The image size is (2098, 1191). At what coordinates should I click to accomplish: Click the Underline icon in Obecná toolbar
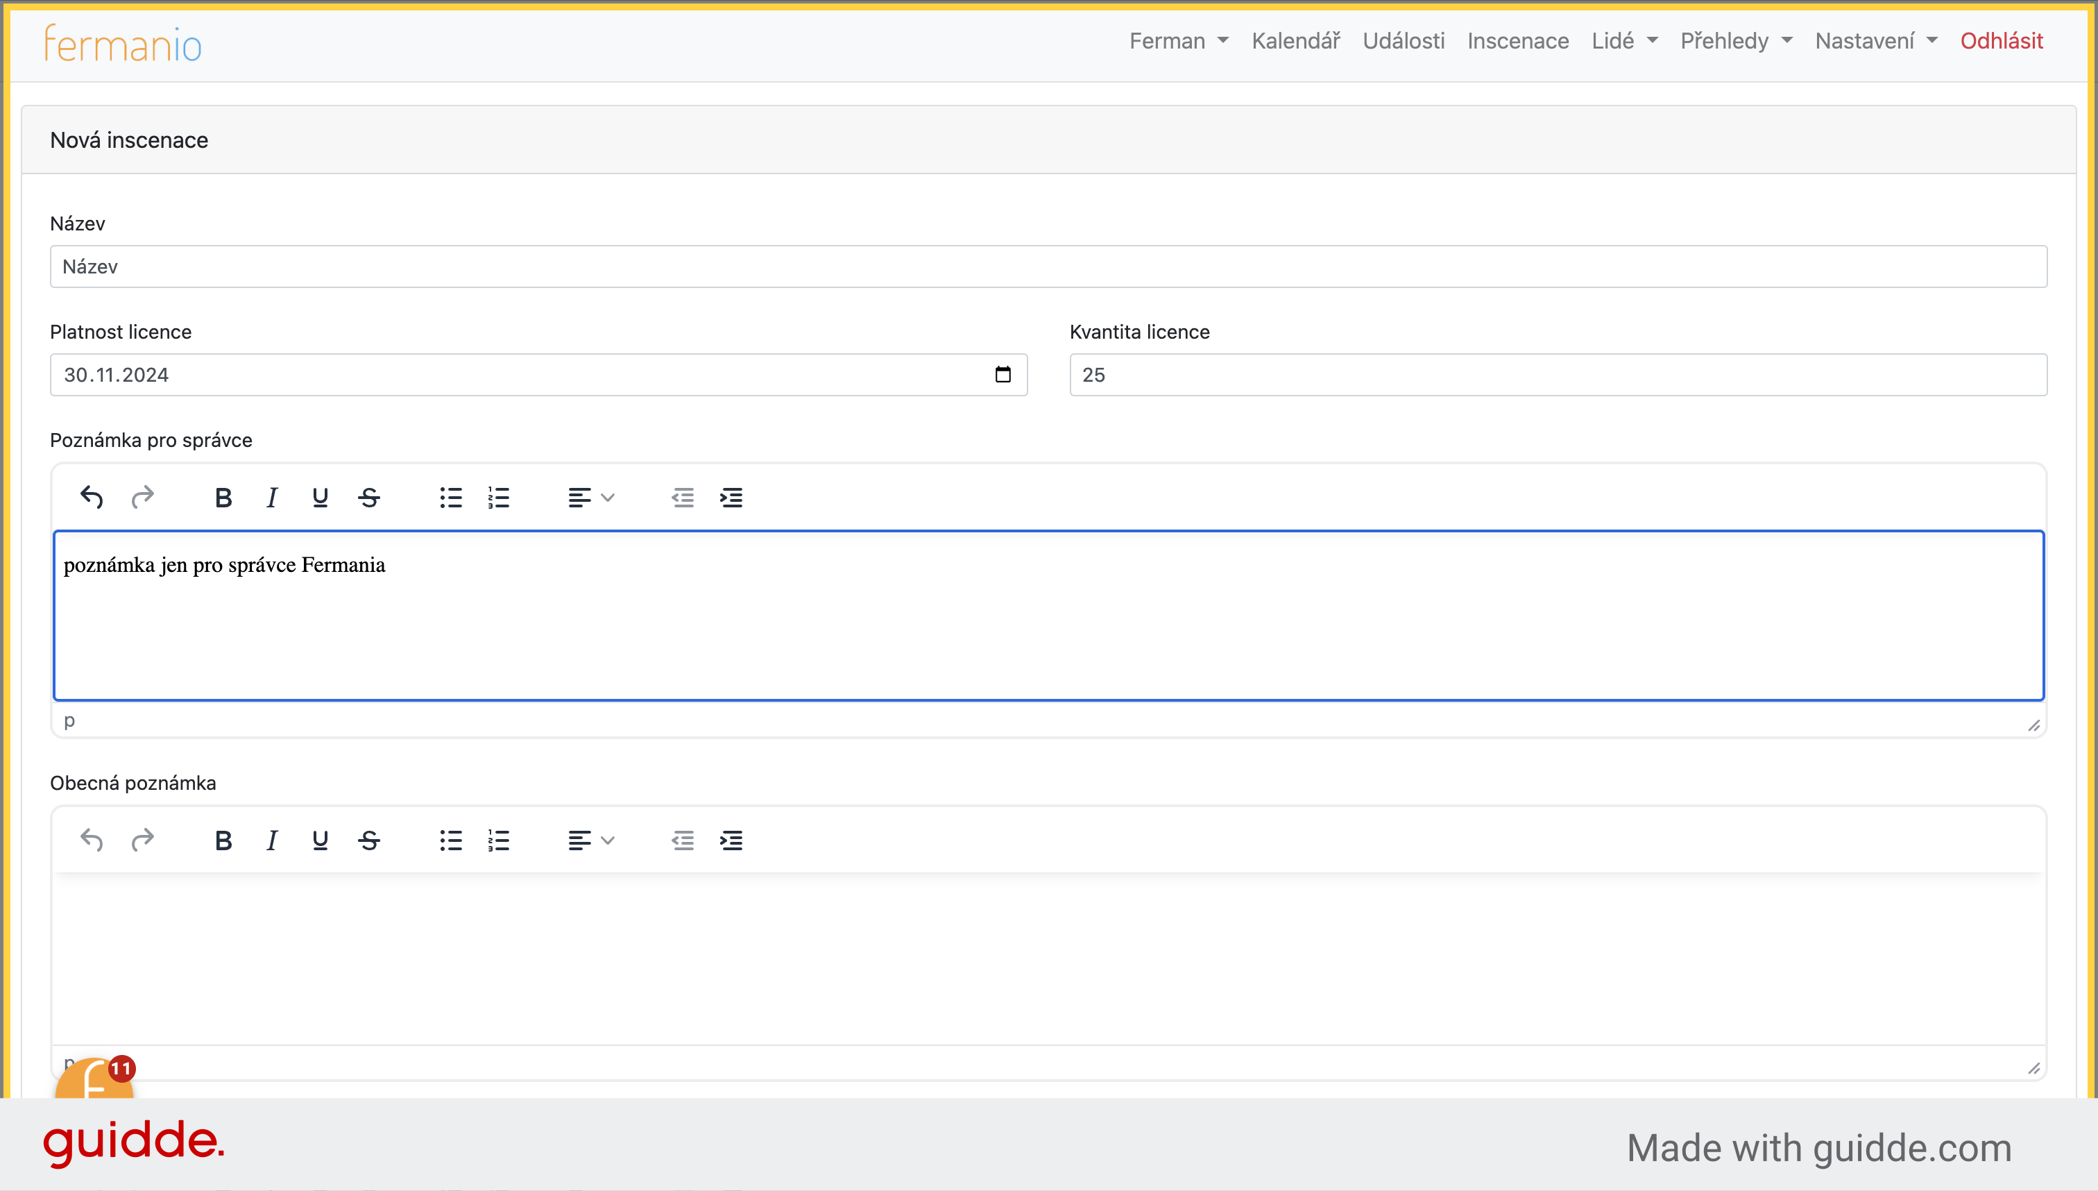(320, 841)
